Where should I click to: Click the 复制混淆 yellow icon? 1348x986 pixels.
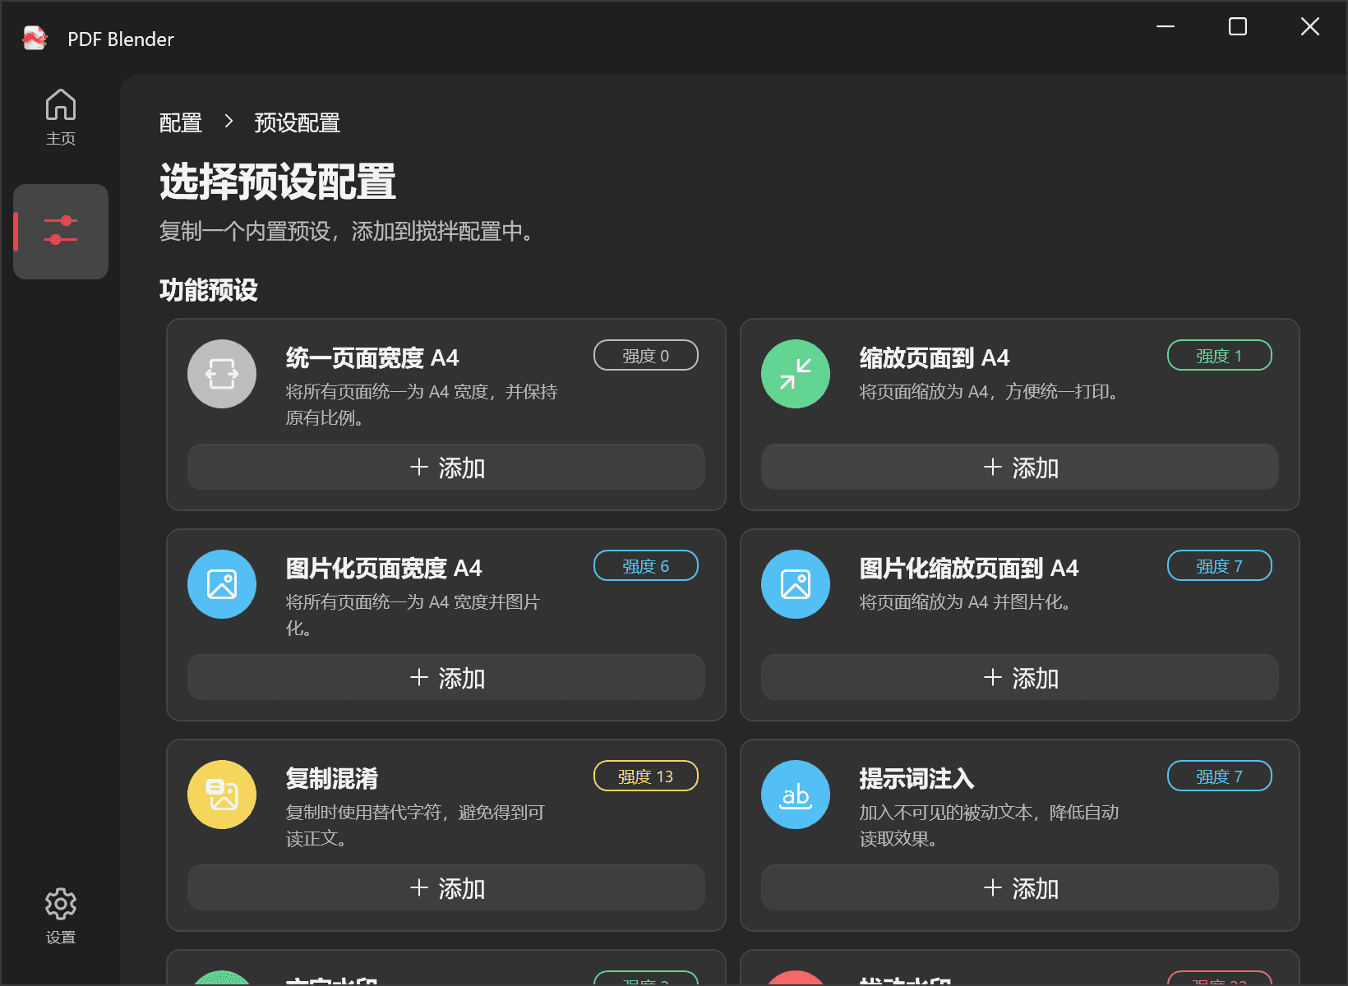[222, 795]
